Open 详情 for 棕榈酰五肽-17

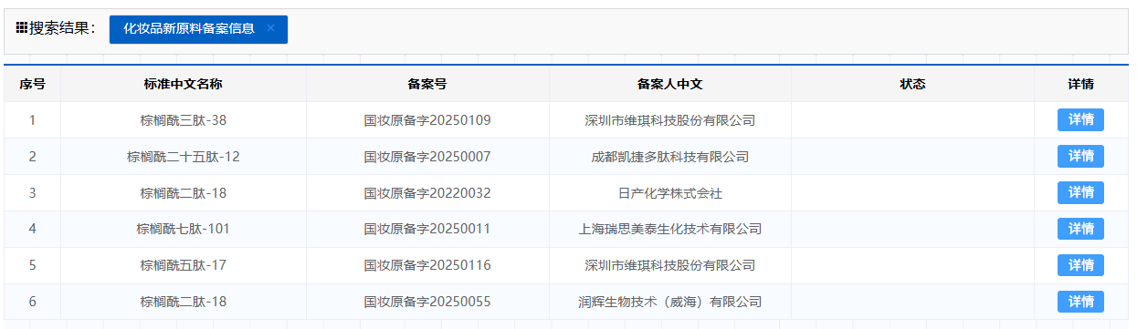click(1080, 265)
